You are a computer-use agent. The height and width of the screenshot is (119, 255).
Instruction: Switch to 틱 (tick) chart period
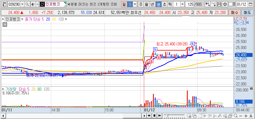[170, 4]
